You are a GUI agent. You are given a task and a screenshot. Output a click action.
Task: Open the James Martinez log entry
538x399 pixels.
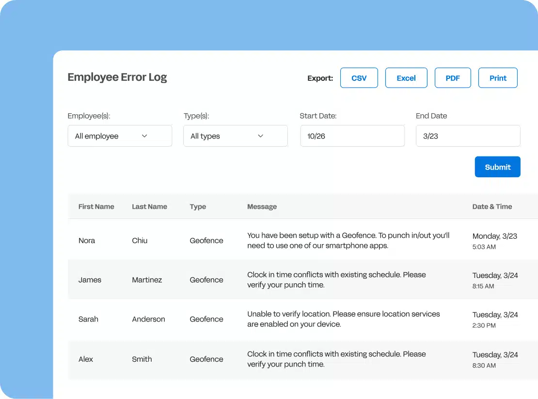(x=301, y=280)
